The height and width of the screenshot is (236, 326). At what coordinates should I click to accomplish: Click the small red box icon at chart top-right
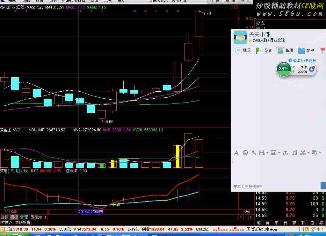(x=236, y=7)
